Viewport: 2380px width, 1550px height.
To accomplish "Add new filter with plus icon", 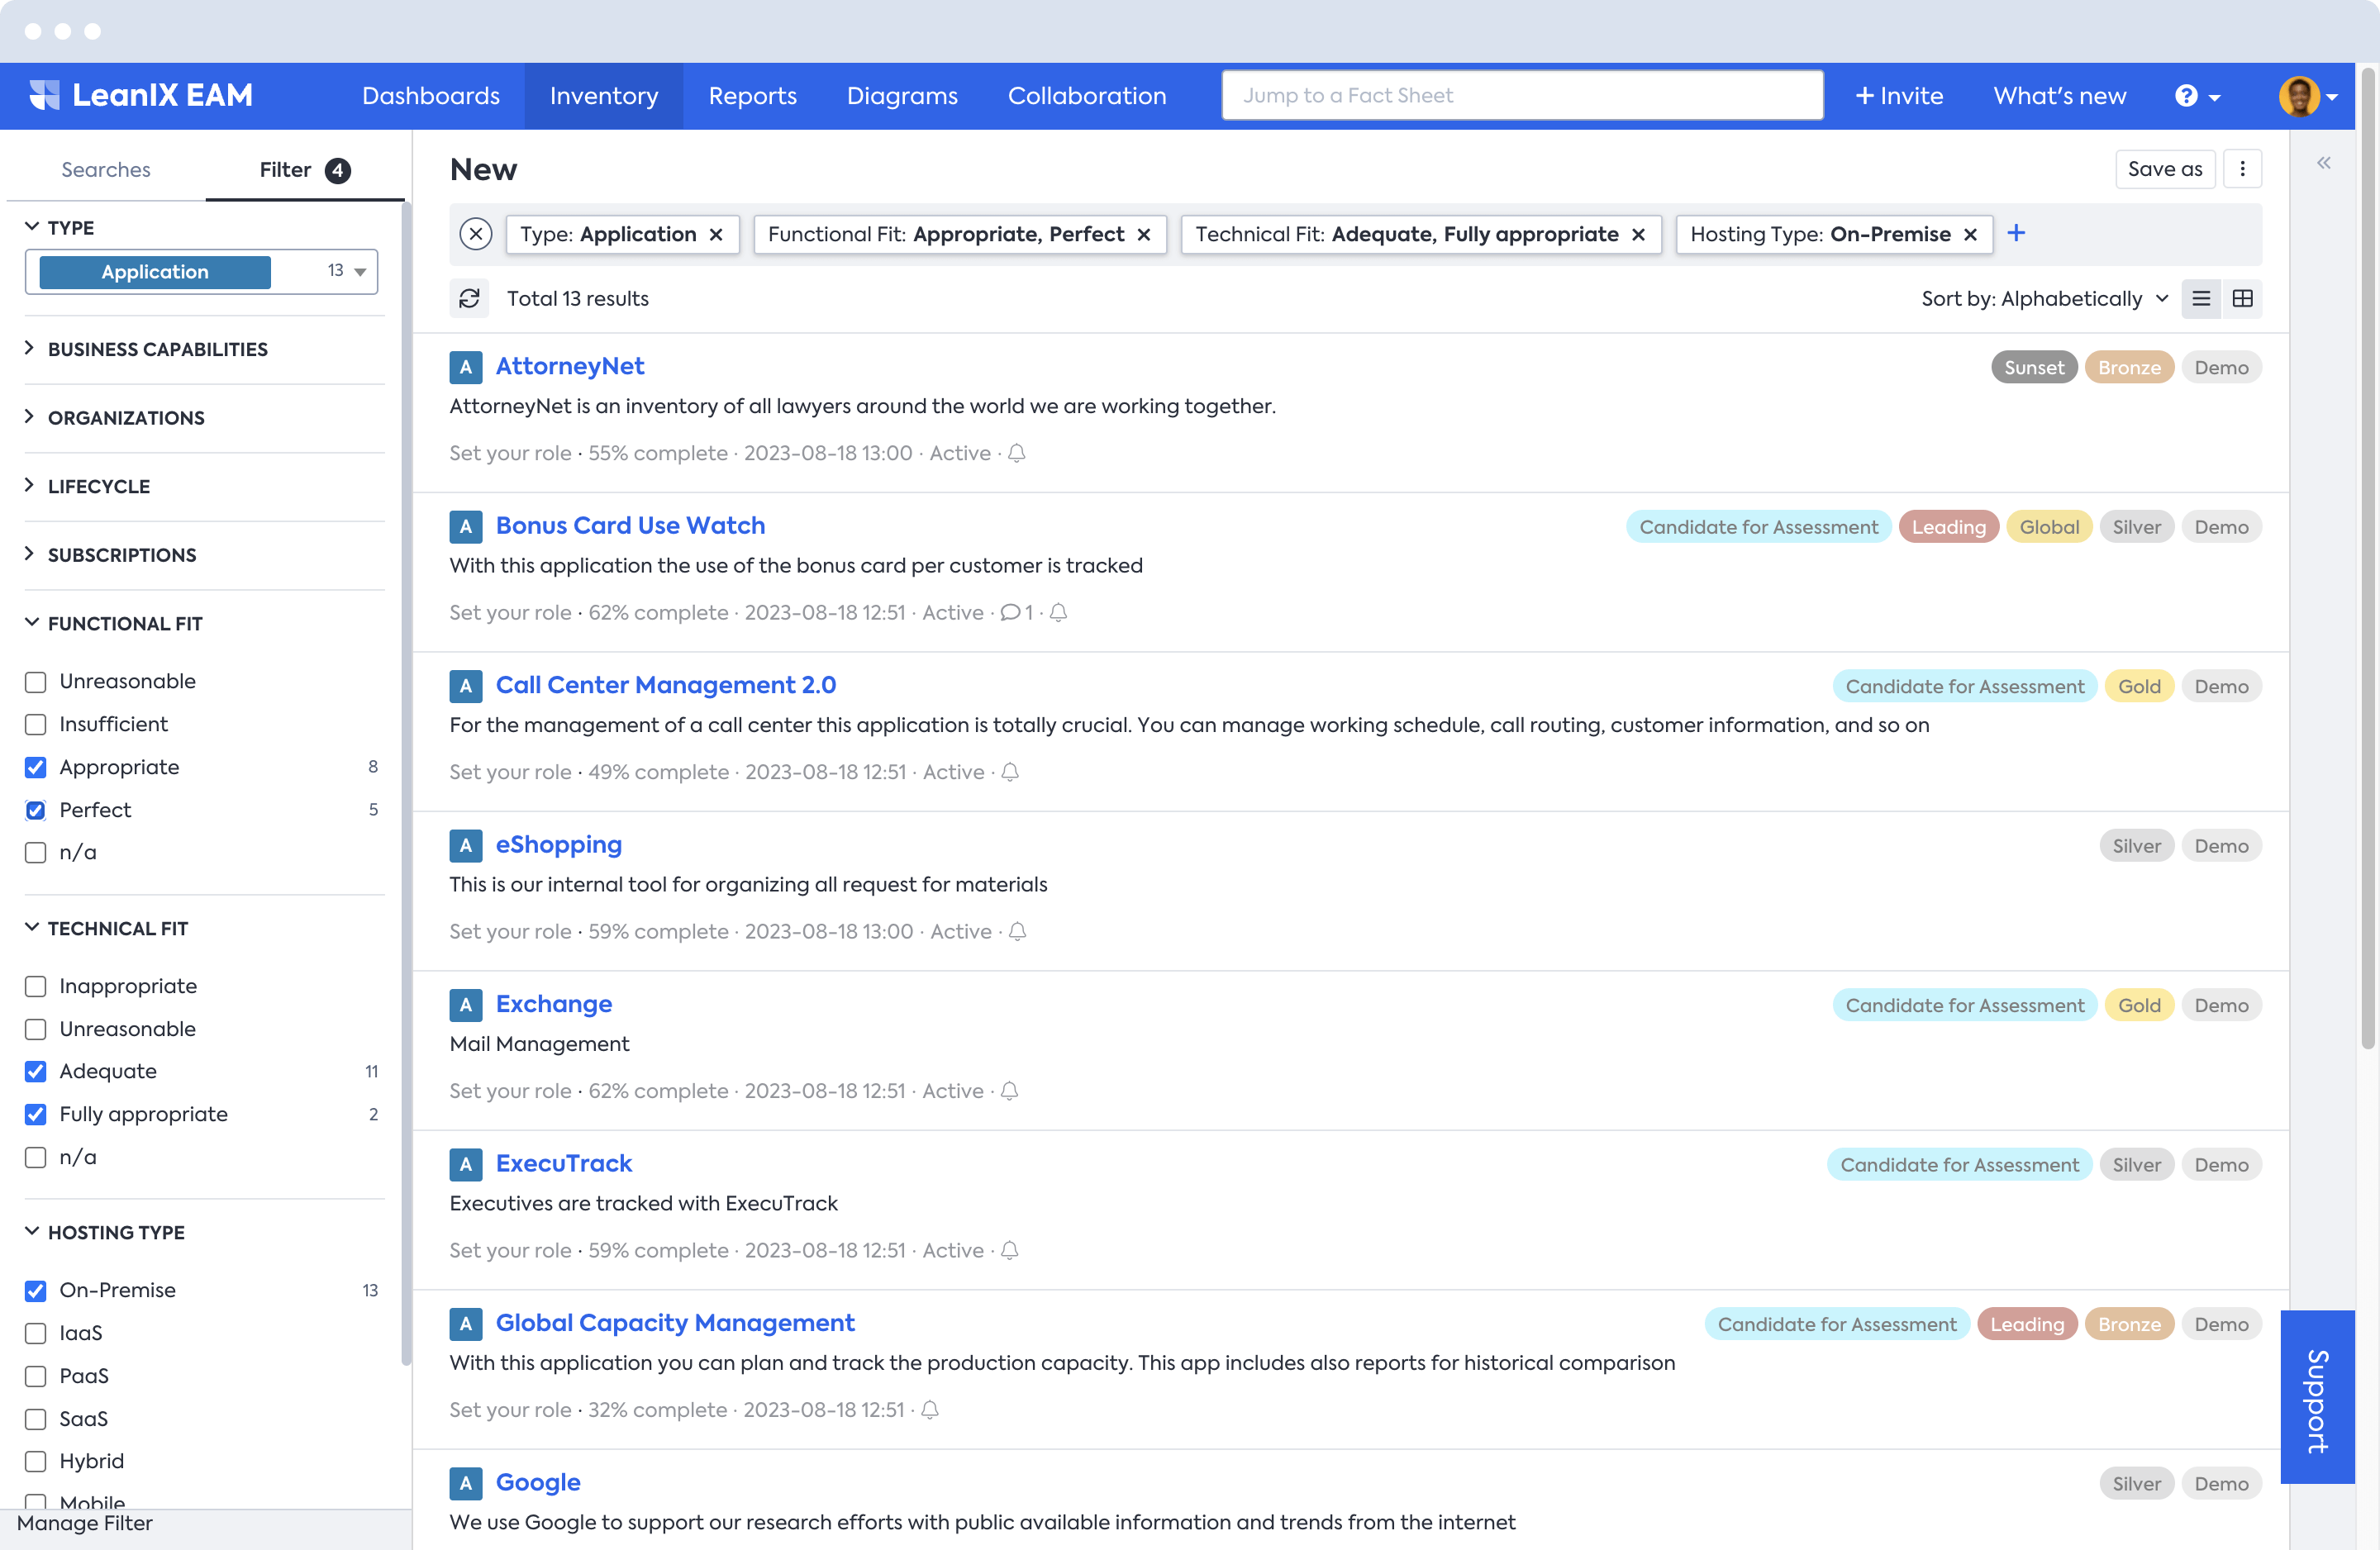I will [2016, 233].
